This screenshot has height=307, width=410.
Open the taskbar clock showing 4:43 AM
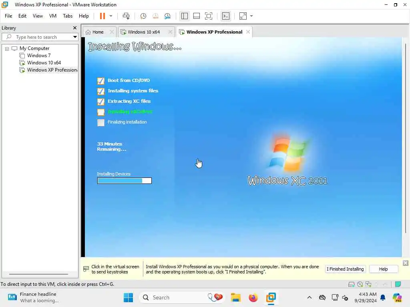click(366, 297)
